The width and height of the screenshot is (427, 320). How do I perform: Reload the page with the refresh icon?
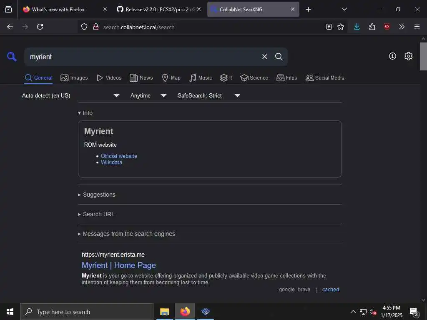click(40, 27)
